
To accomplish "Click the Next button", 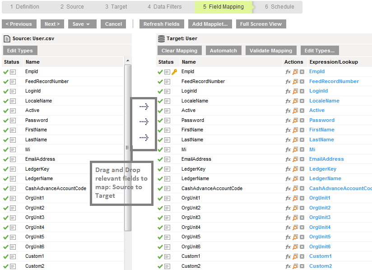I will click(52, 24).
